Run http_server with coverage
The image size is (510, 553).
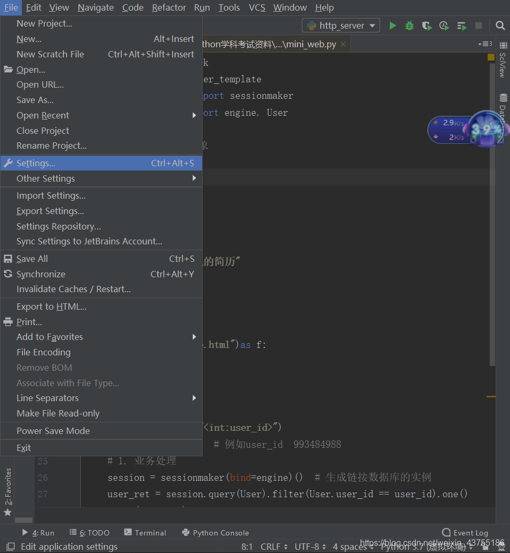click(427, 25)
